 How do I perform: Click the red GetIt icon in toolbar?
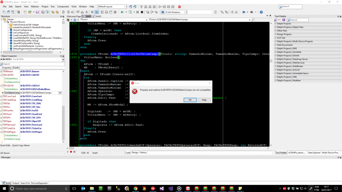[180, 7]
